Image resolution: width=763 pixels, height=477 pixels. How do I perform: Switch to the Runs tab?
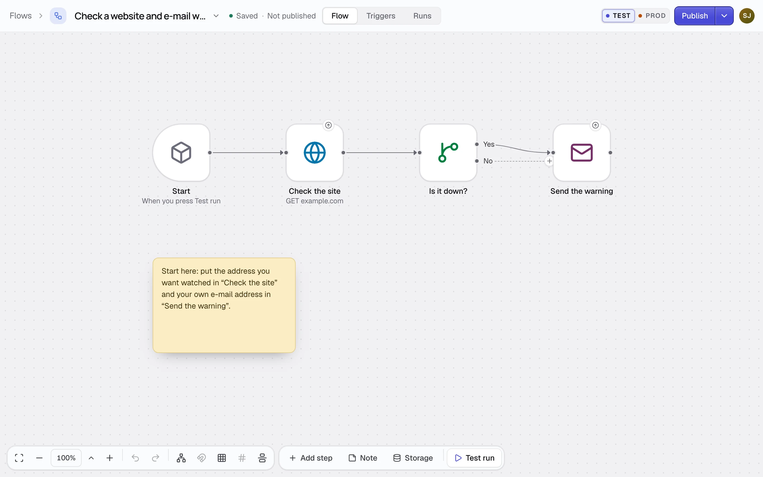(422, 16)
